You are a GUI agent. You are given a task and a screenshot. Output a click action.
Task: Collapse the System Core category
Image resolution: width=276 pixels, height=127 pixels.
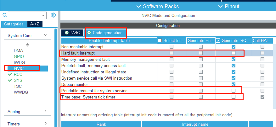tap(46, 35)
